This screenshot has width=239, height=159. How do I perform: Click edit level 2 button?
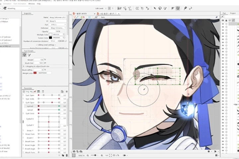pos(109,8)
